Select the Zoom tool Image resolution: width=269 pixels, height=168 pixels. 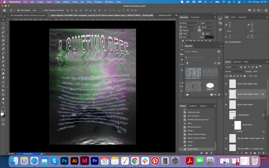pyautogui.click(x=3, y=103)
